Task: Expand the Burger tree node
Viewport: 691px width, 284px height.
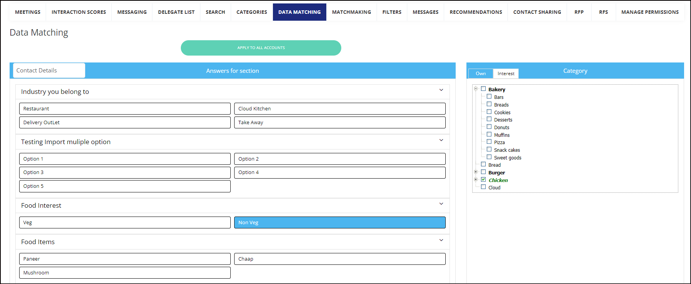Action: [x=476, y=172]
